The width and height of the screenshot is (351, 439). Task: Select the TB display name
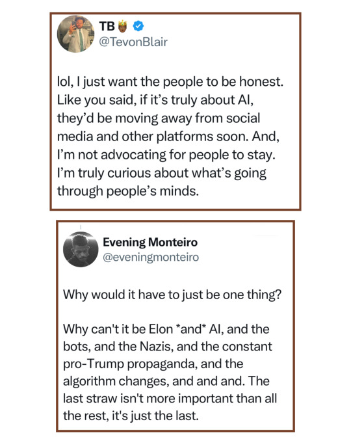(107, 26)
